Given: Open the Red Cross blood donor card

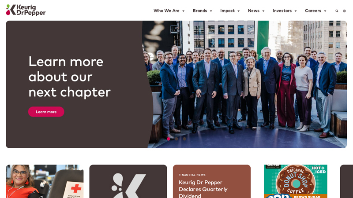Looking at the screenshot, I should coord(45,181).
